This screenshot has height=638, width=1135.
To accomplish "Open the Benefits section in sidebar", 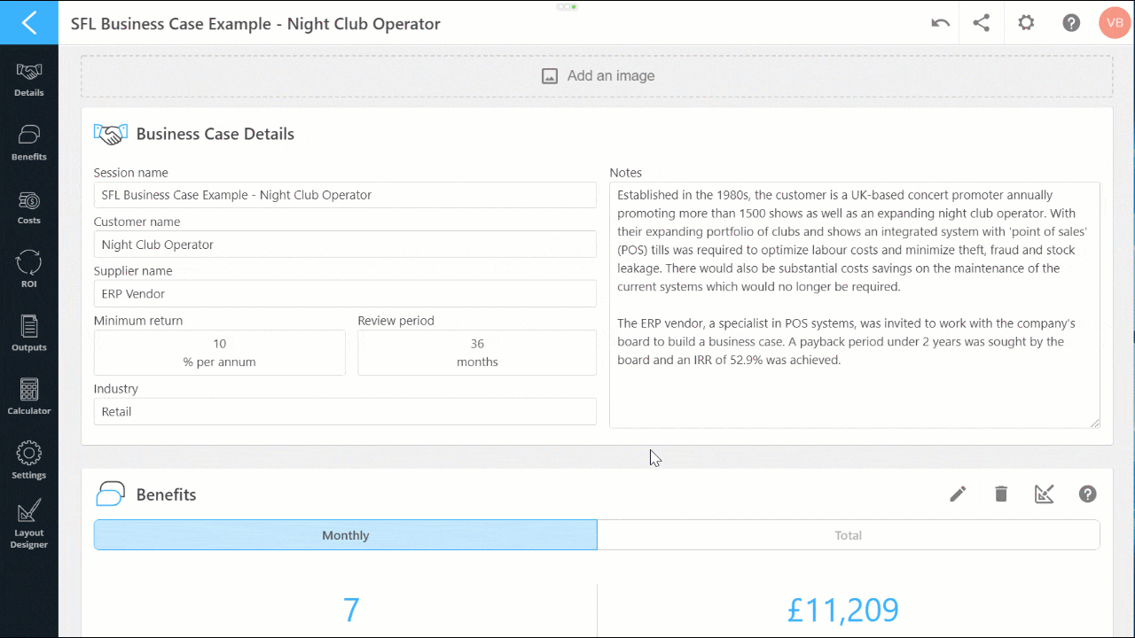I will point(29,143).
